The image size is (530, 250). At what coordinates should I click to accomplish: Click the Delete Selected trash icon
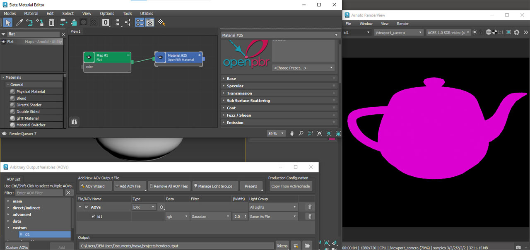[x=51, y=22]
